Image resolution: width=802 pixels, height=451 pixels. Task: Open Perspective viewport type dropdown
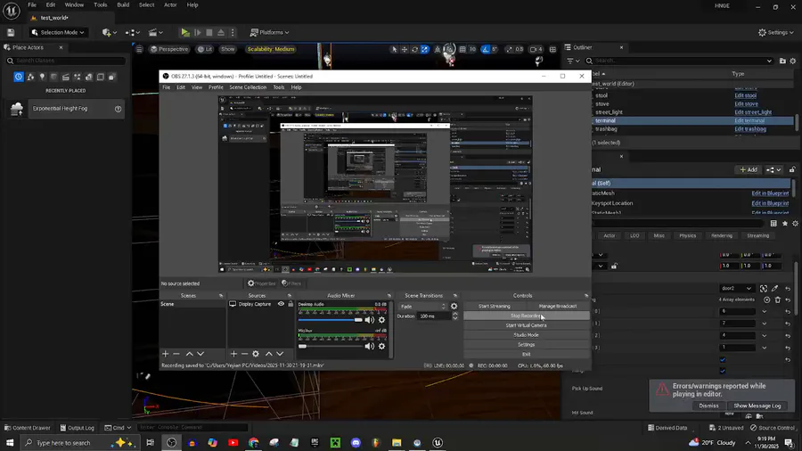pos(168,49)
